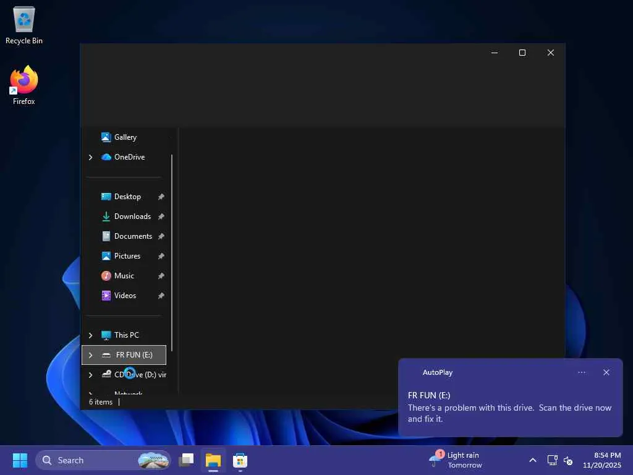Show hidden system tray icons chevron
This screenshot has height=475, width=633.
click(x=533, y=460)
